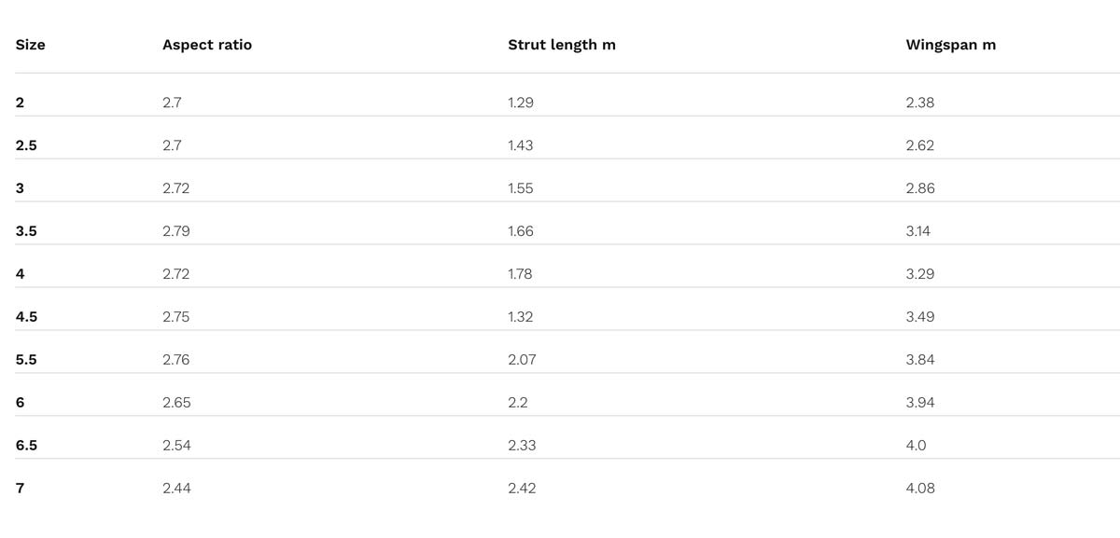Select the Strut length m header
Image resolution: width=1120 pixels, height=538 pixels.
click(561, 45)
